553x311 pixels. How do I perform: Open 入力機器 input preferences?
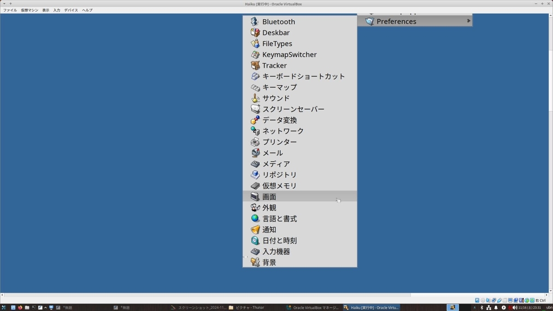point(300,252)
